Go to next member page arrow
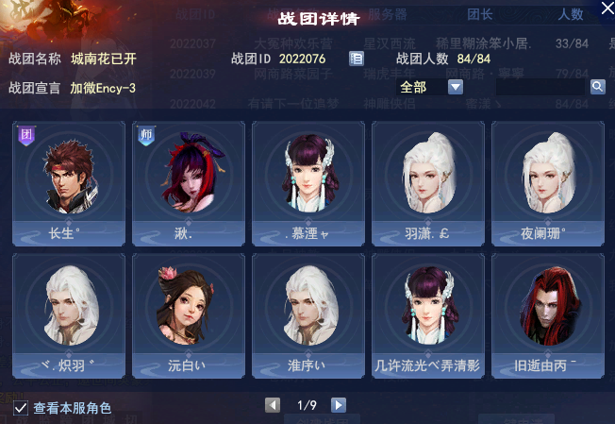 pos(339,405)
